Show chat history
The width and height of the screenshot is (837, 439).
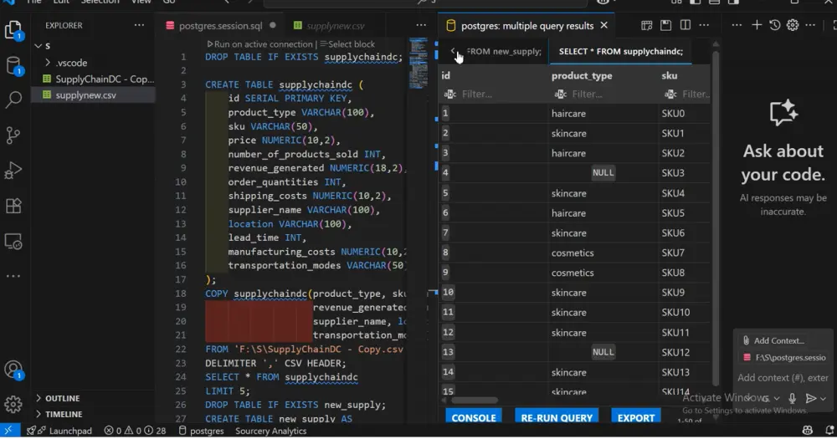coord(774,25)
